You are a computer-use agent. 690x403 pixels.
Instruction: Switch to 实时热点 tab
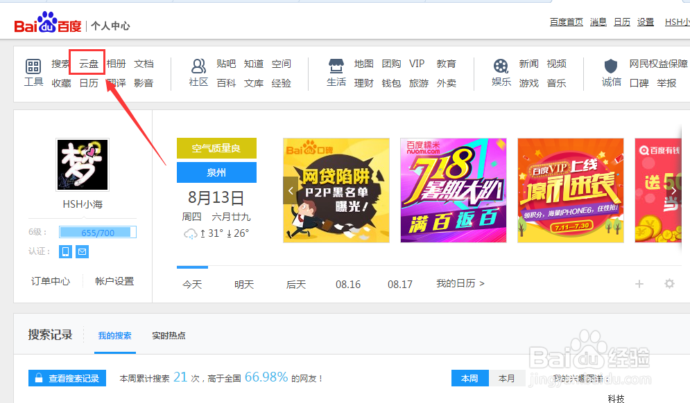pos(169,336)
